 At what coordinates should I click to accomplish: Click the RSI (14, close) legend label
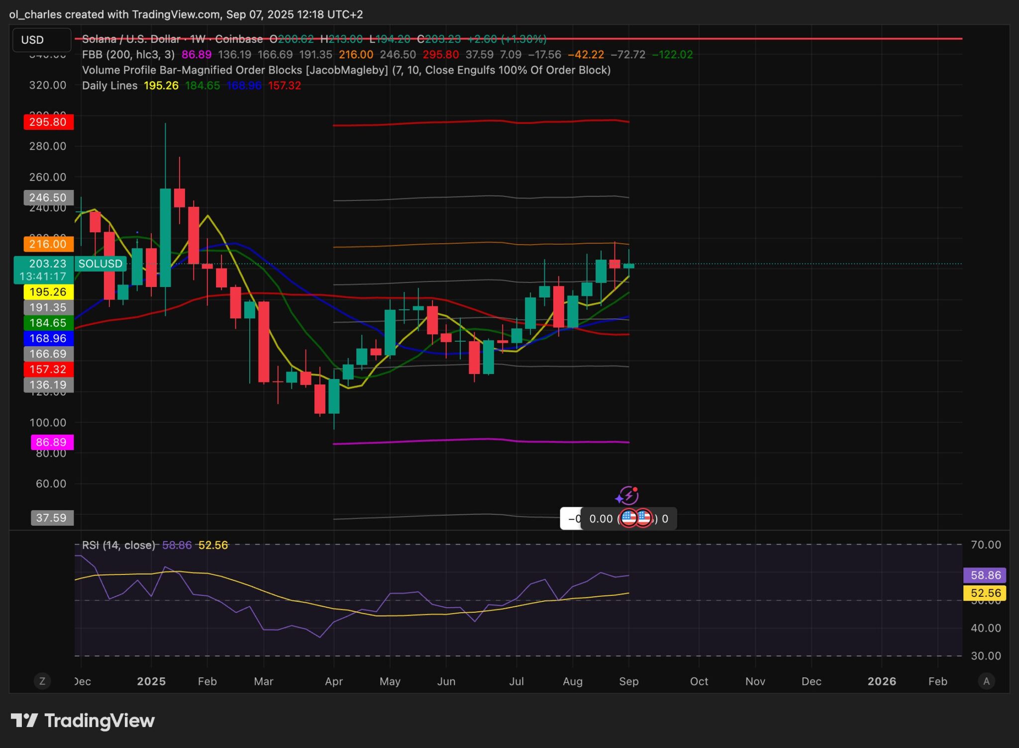click(118, 545)
